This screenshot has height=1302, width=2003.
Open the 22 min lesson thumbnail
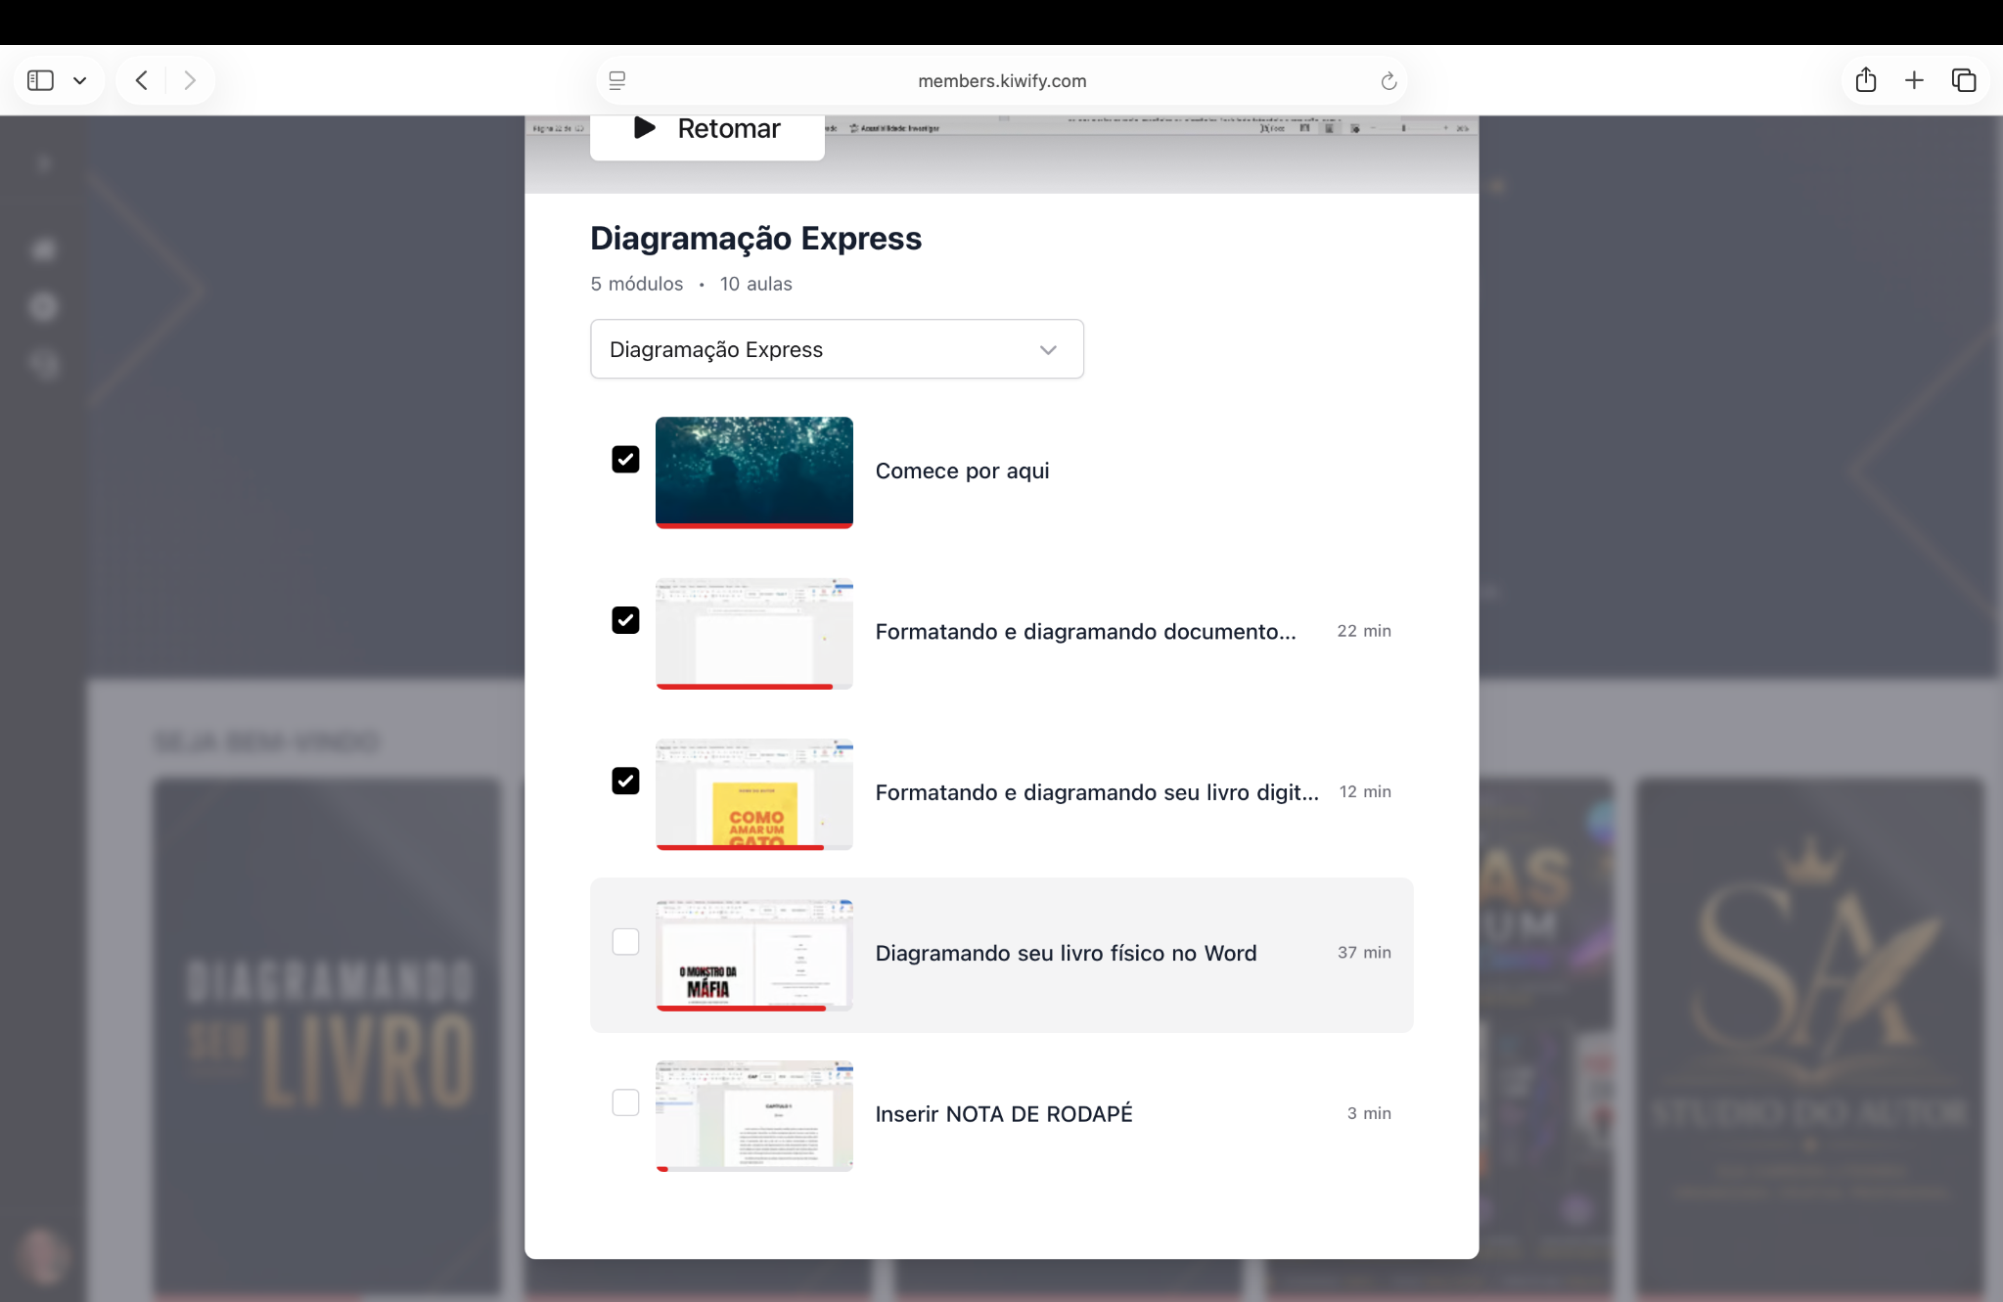(754, 633)
